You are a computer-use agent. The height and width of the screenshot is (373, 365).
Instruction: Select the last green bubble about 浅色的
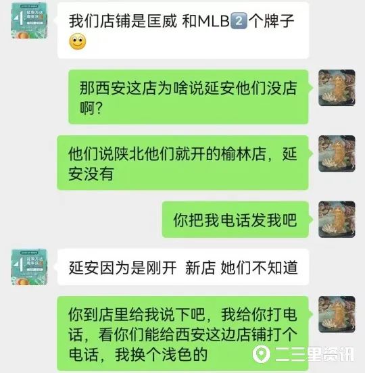click(182, 334)
